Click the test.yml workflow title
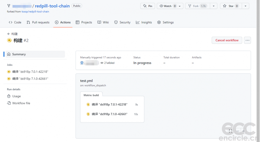Image resolution: width=260 pixels, height=142 pixels. (x=86, y=81)
